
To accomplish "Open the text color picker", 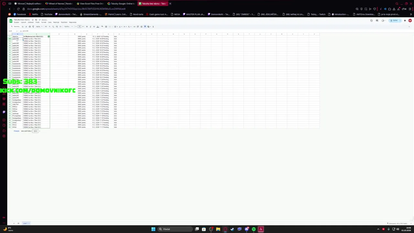I will [x=98, y=27].
